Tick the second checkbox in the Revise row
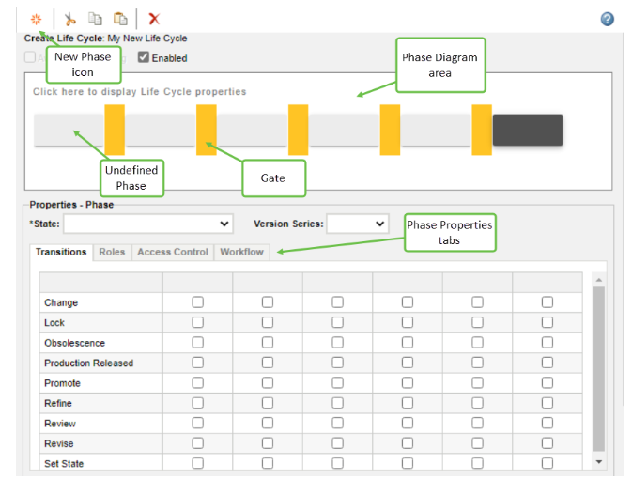632x479 pixels. coord(268,443)
